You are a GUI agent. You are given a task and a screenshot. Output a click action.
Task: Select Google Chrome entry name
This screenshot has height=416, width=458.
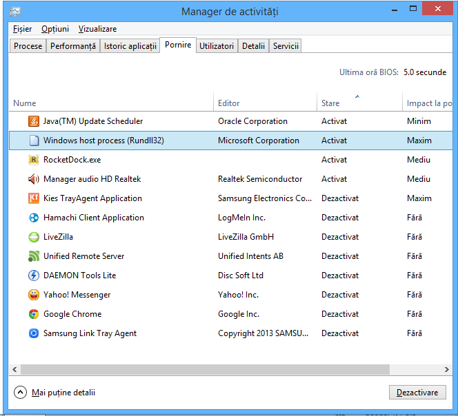tap(72, 314)
